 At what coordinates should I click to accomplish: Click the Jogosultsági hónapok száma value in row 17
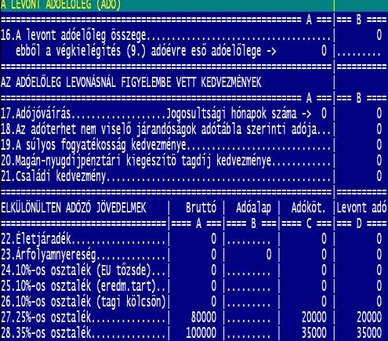click(324, 114)
